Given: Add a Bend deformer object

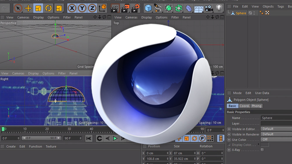Looking at the screenshot, I should (188, 8).
